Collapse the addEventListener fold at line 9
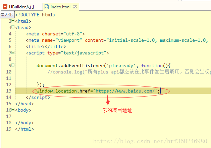This screenshot has width=211, height=148. pyautogui.click(x=13, y=65)
